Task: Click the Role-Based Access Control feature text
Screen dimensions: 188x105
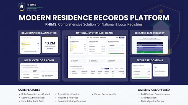Action: pos(36,94)
